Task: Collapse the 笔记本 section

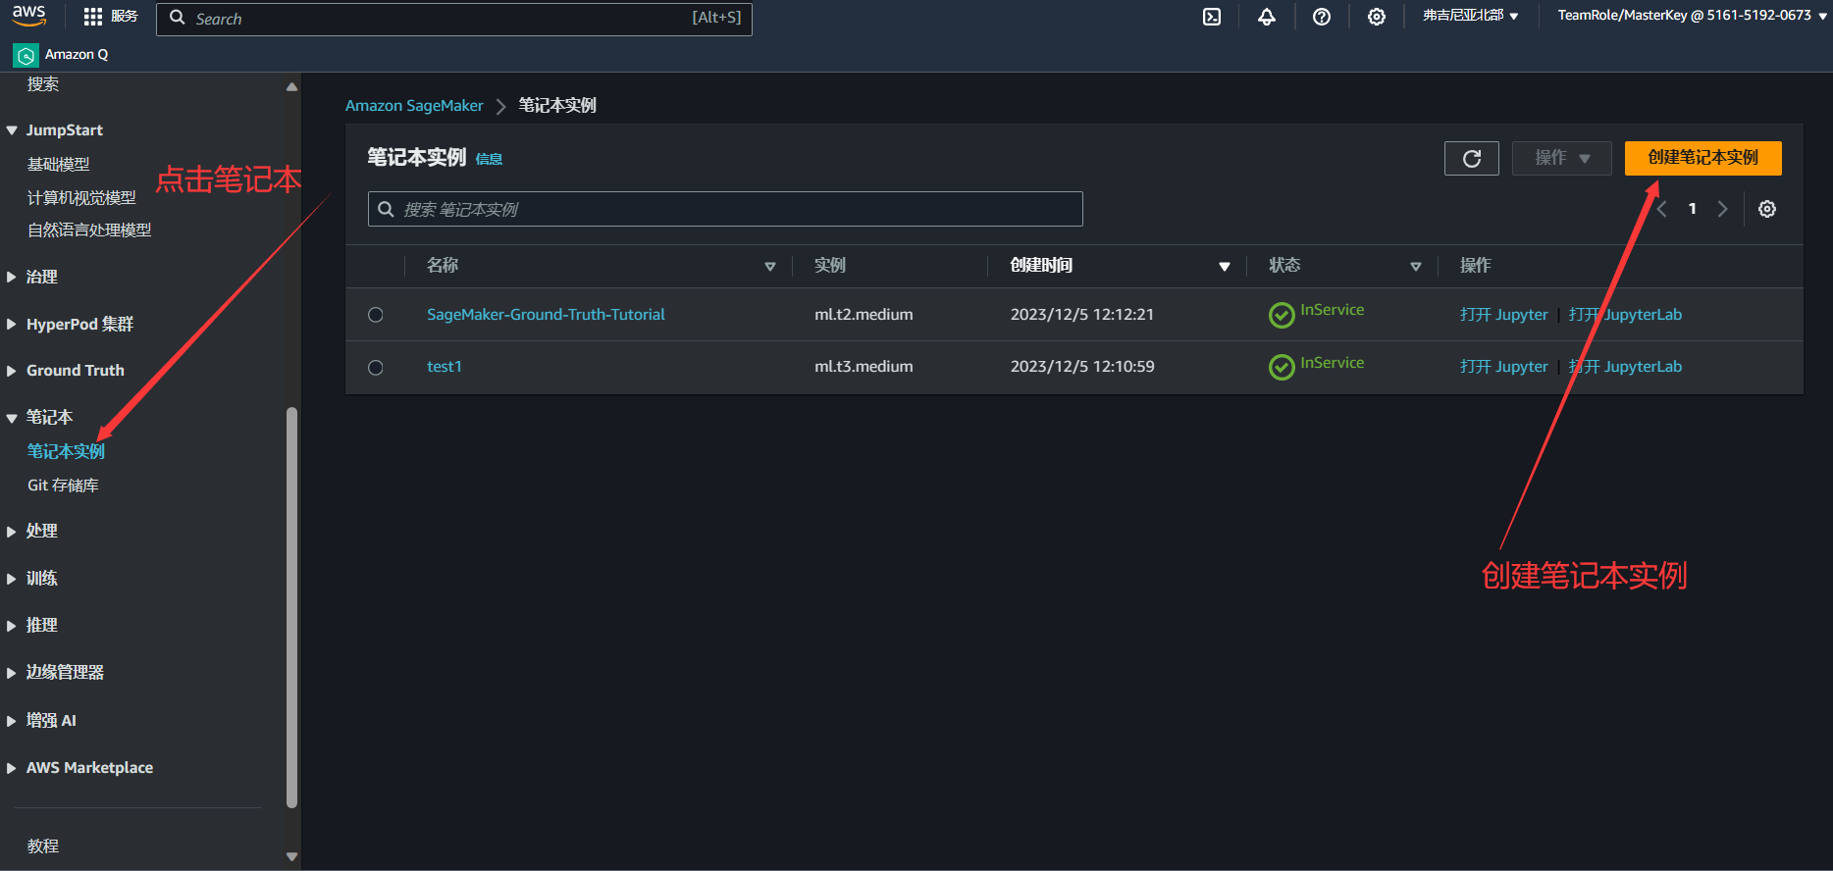Action: tap(12, 418)
